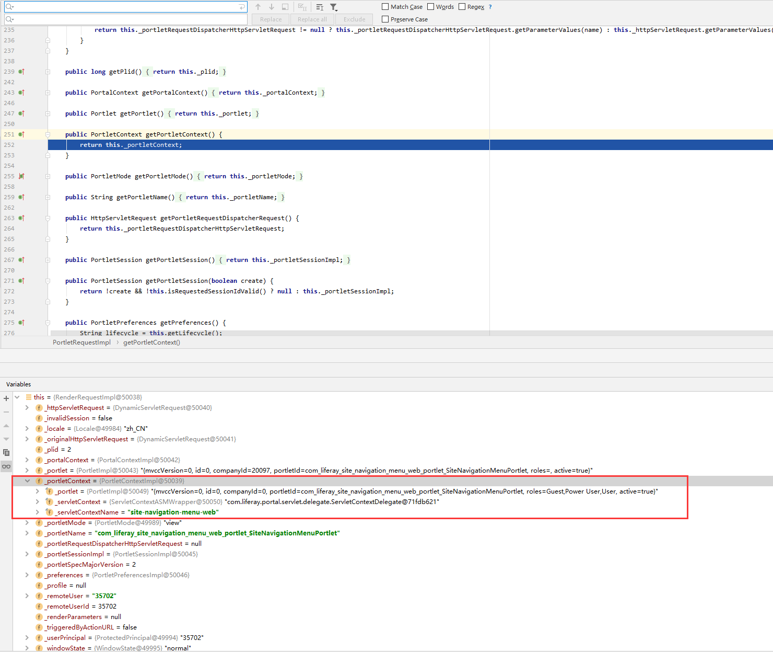Click the move watch down arrow
This screenshot has width=773, height=652.
click(x=6, y=439)
